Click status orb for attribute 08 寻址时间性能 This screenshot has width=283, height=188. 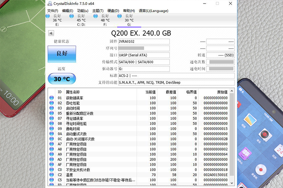(x=52, y=123)
